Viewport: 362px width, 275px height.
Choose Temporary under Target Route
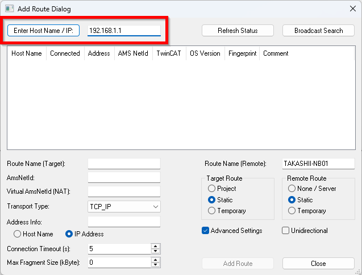pyautogui.click(x=212, y=211)
